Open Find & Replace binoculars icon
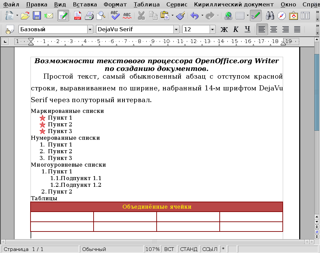Viewport: 320px width, 253px height. (270, 16)
